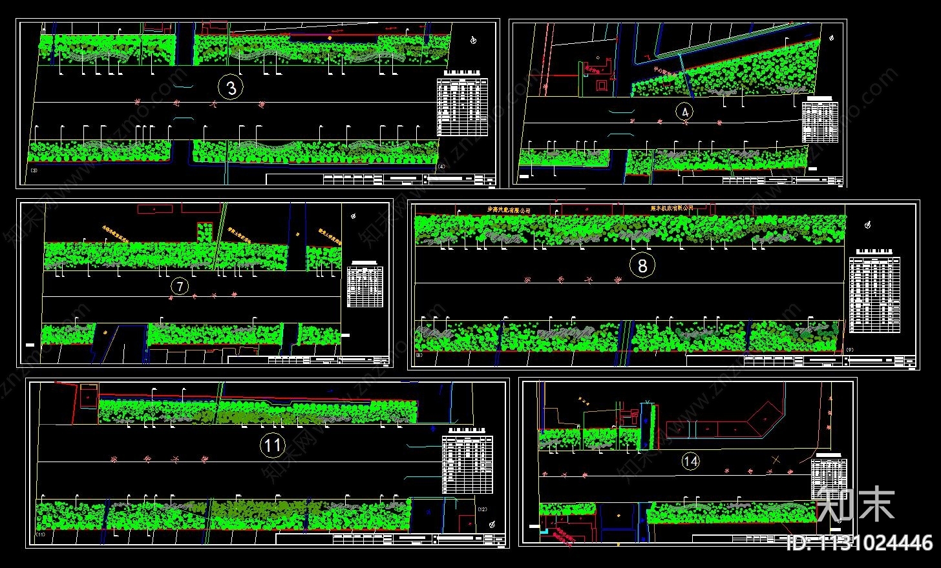This screenshot has height=568, width=941.
Task: Select the plant schedule table in sheet 8
Action: point(874,294)
